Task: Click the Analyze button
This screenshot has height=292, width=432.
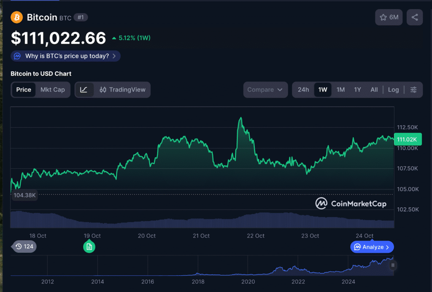Action: (x=372, y=247)
